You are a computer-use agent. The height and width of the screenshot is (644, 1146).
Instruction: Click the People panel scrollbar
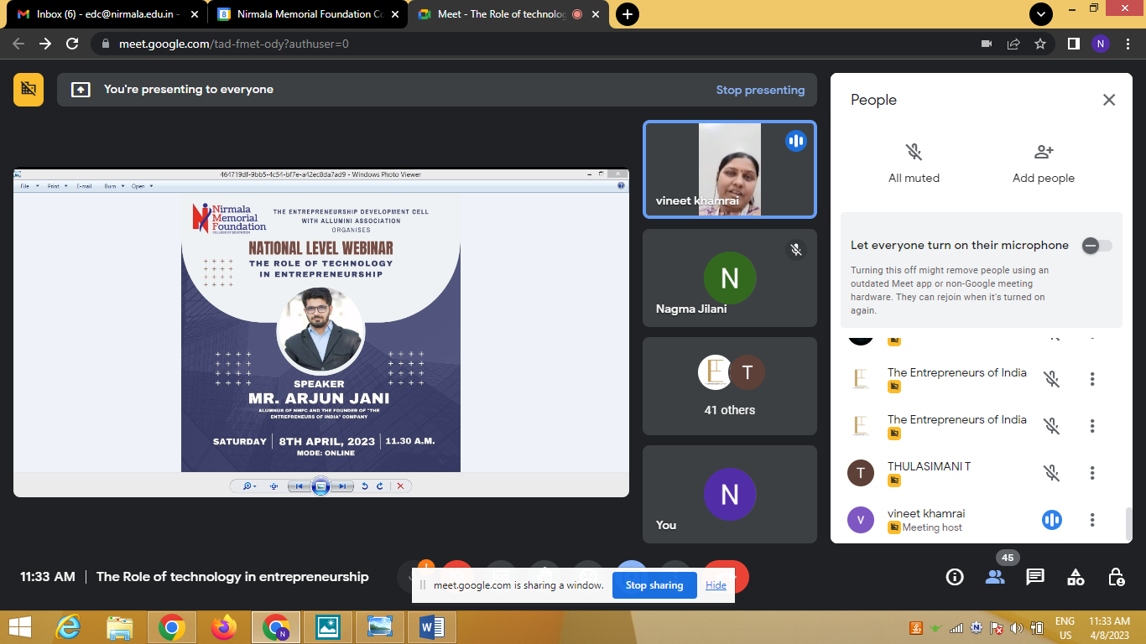(1128, 523)
